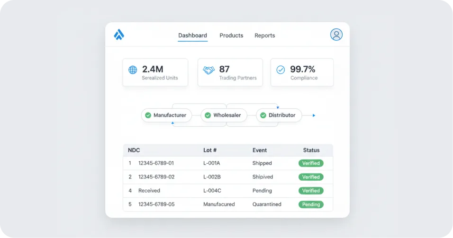Viewport: 453px width, 238px height.
Task: Click the Lot # column header
Action: 210,150
